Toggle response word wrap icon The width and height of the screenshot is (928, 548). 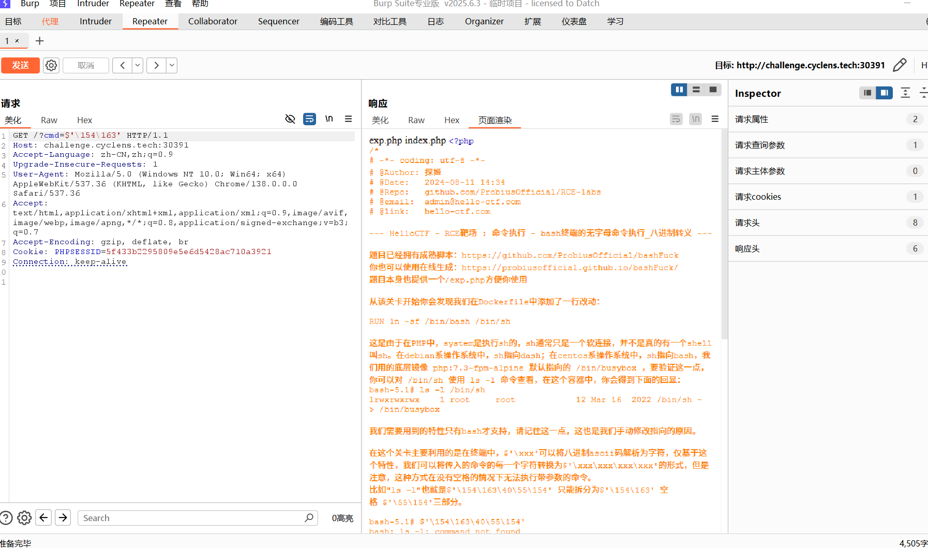point(676,119)
